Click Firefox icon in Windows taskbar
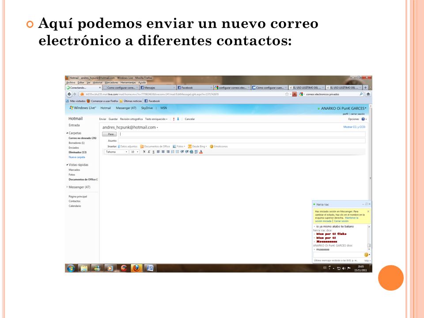 (136, 268)
